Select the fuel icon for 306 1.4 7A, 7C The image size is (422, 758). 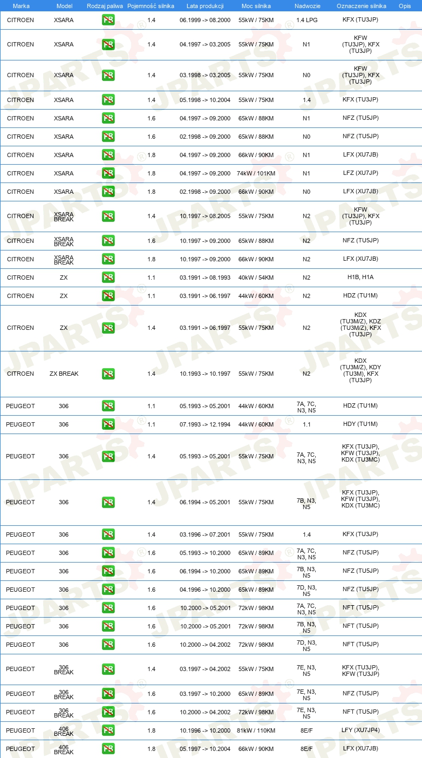coord(108,456)
